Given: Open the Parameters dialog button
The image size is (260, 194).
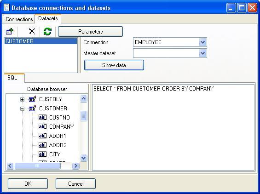Looking at the screenshot, I should tap(90, 31).
